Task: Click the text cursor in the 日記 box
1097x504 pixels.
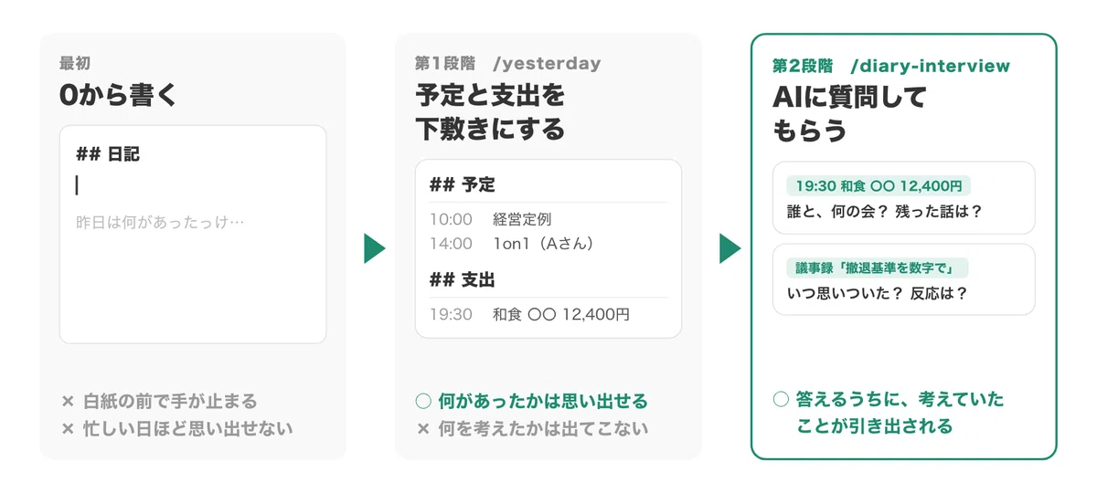Action: pos(77,185)
